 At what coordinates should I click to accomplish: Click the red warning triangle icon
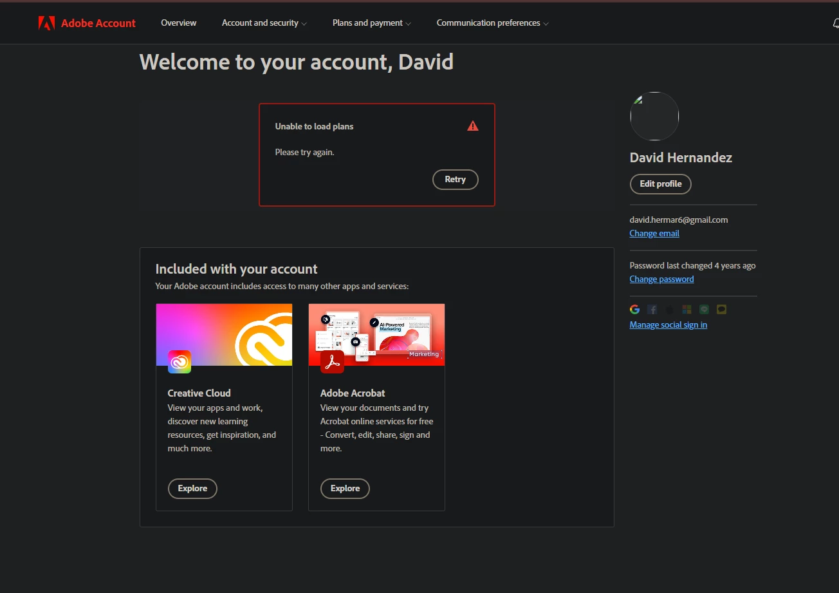473,126
